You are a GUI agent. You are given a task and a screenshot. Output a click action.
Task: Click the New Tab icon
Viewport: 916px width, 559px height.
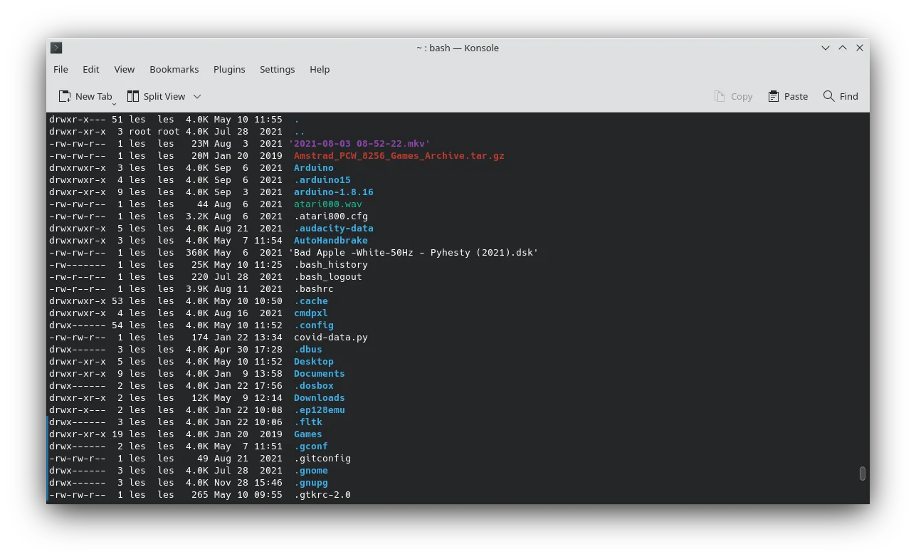point(65,96)
